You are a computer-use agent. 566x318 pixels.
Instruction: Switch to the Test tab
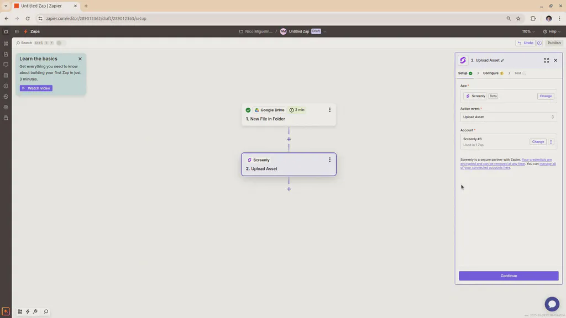pyautogui.click(x=518, y=73)
